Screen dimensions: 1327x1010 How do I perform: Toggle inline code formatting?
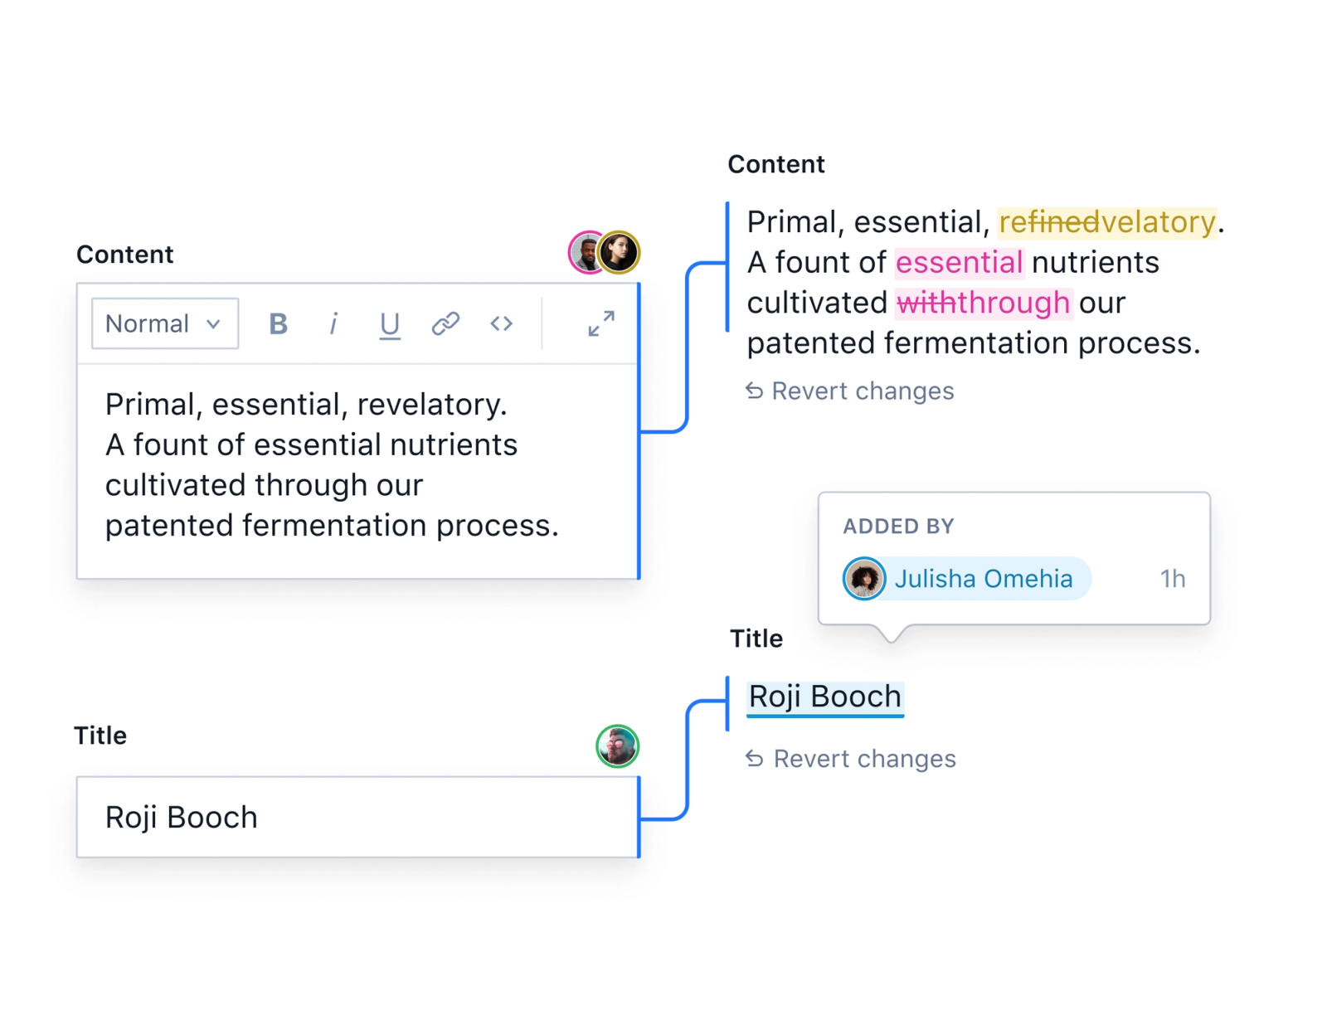[502, 323]
